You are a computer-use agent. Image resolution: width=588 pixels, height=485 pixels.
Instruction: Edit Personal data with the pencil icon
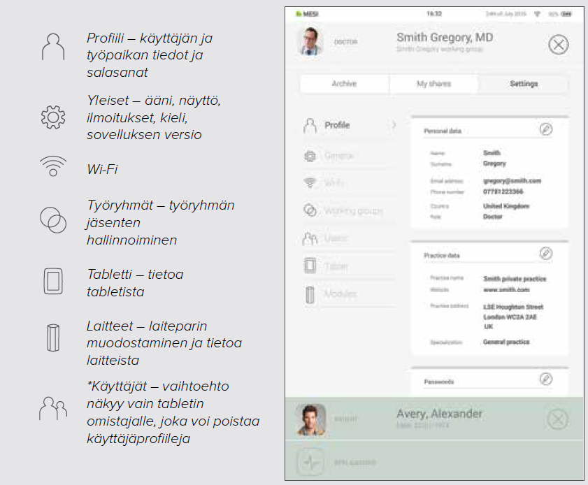click(x=546, y=129)
